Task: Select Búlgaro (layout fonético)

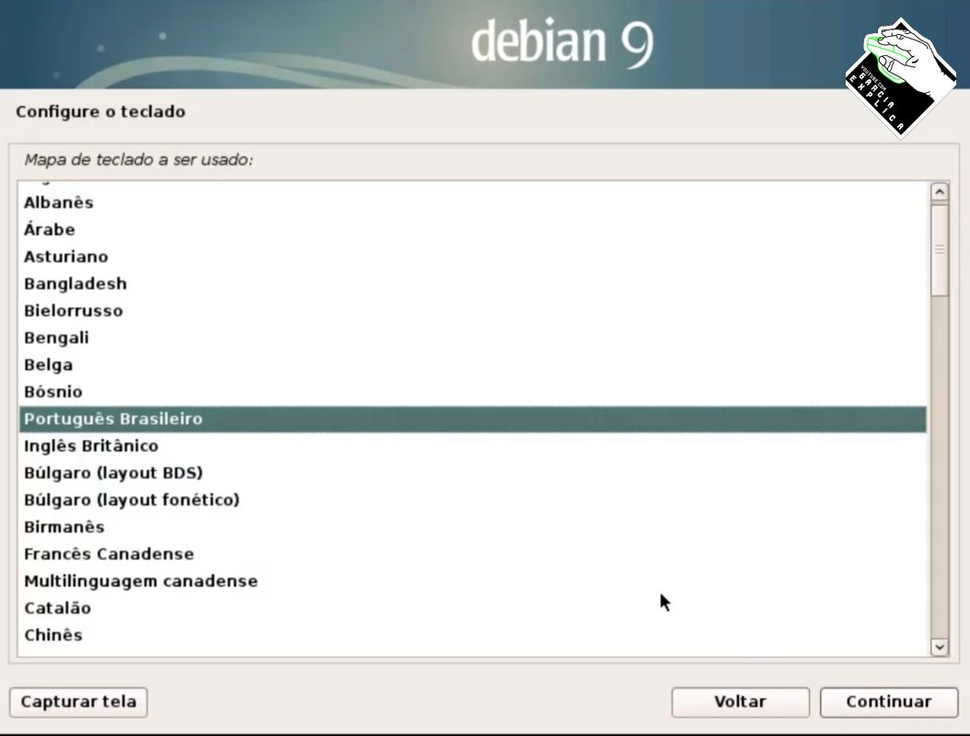Action: [473, 500]
